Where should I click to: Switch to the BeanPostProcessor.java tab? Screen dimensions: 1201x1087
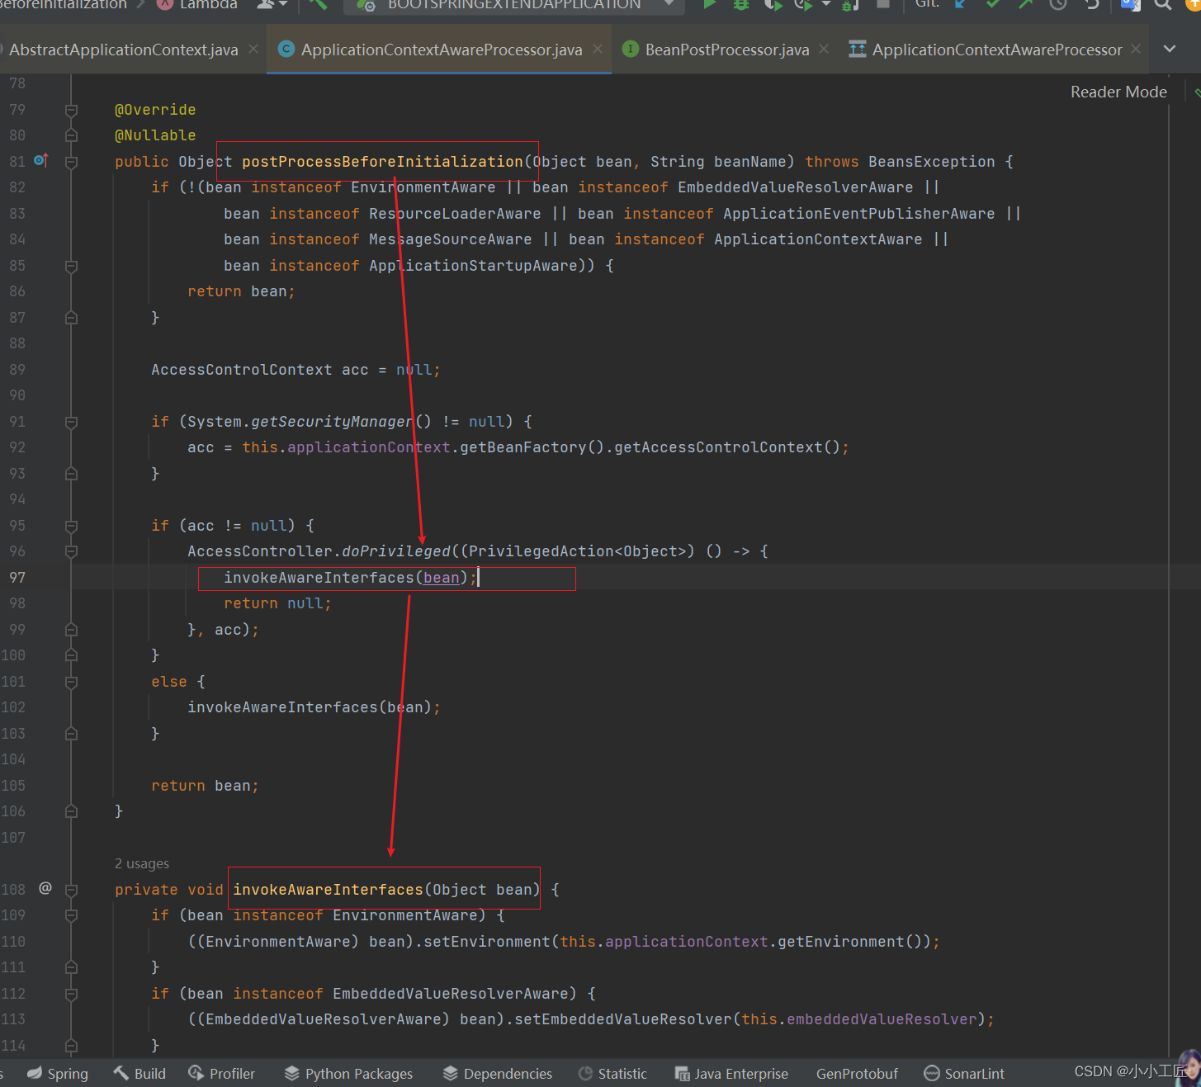click(726, 50)
